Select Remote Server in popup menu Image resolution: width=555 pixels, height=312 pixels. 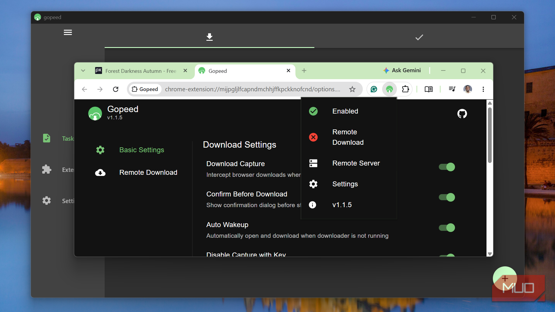point(349,163)
